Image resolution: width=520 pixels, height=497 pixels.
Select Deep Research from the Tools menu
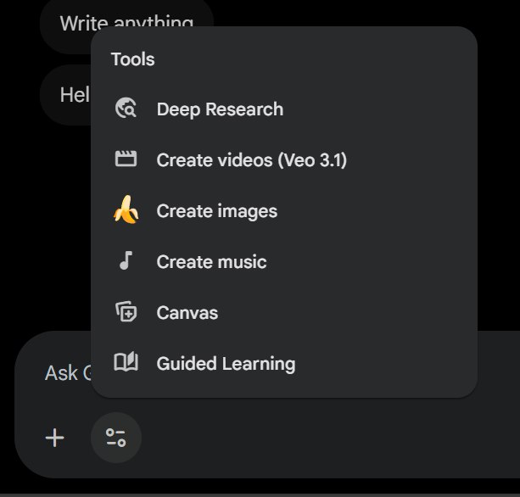coord(220,109)
